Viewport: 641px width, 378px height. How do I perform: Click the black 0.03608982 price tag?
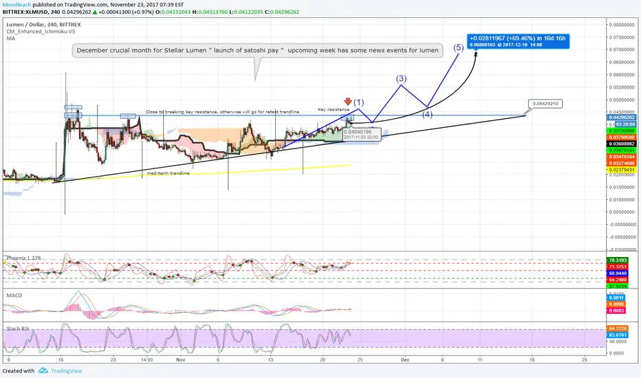pyautogui.click(x=621, y=144)
